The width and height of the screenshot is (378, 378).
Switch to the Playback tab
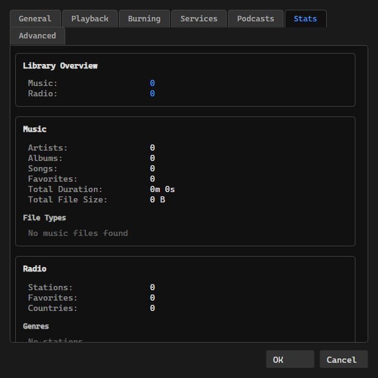click(90, 18)
